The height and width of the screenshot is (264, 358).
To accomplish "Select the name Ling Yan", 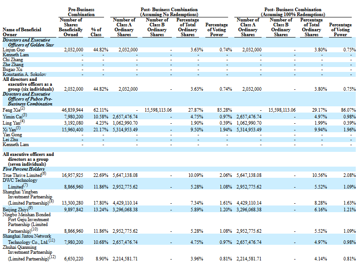I will pyautogui.click(x=12, y=123).
